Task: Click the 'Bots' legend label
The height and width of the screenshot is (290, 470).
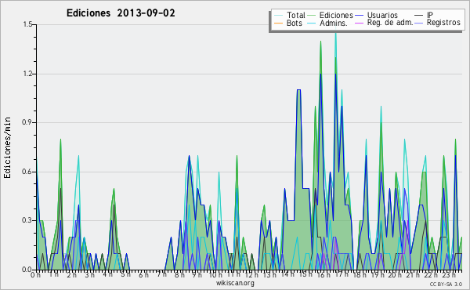Action: point(295,23)
